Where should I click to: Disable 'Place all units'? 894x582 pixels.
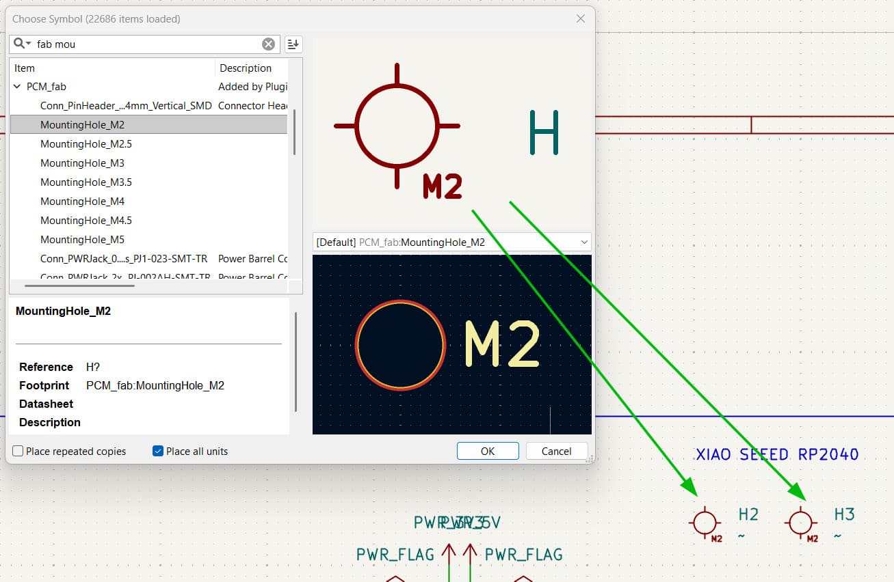[157, 451]
